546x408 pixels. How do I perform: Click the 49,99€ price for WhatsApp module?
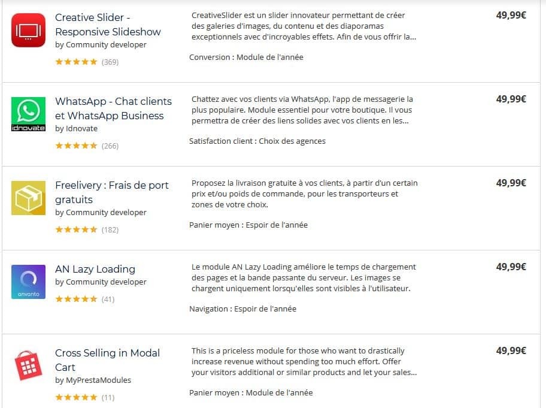pyautogui.click(x=511, y=99)
